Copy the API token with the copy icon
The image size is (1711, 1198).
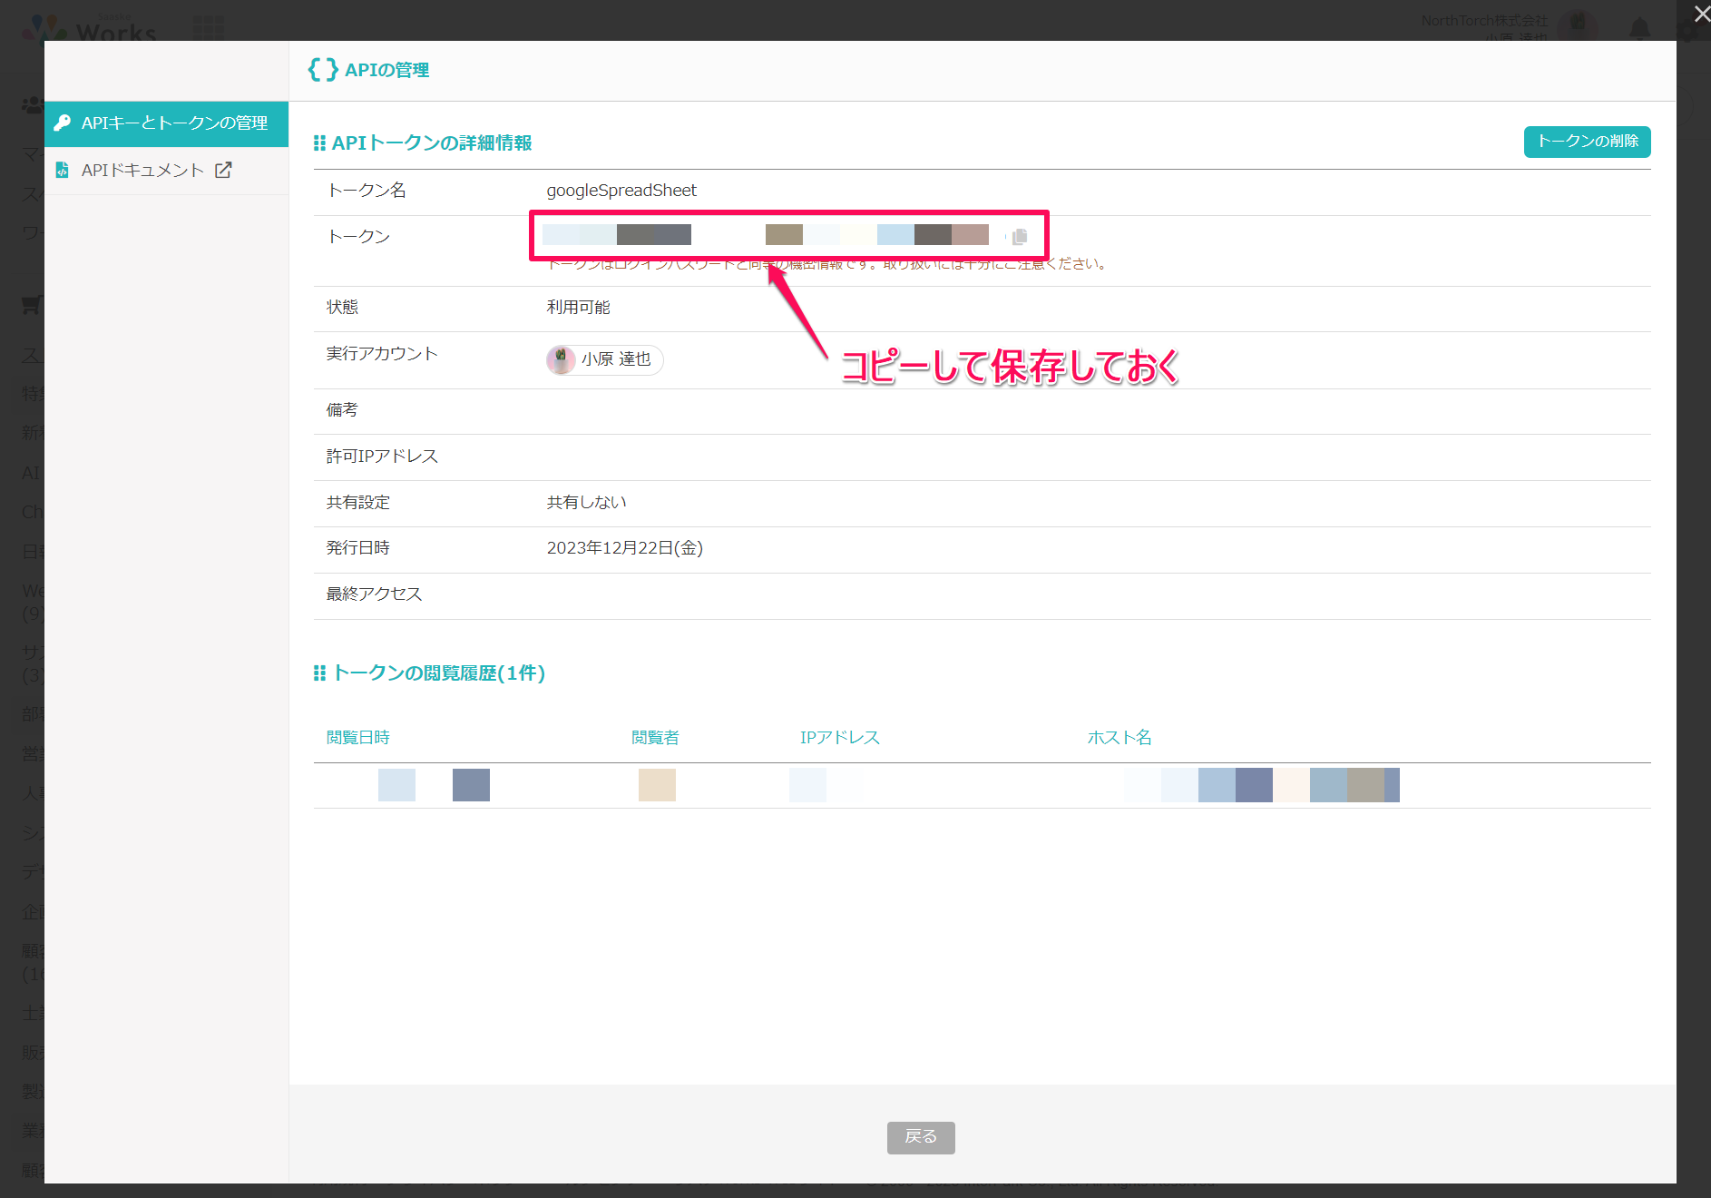[1020, 237]
